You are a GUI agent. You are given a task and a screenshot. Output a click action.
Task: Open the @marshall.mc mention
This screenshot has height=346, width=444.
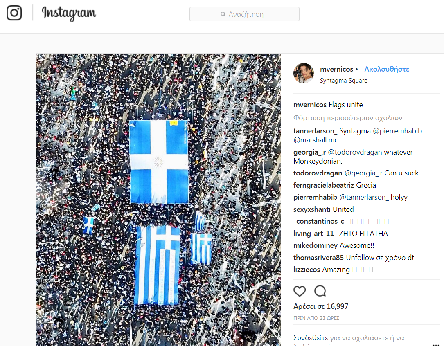[x=316, y=140]
